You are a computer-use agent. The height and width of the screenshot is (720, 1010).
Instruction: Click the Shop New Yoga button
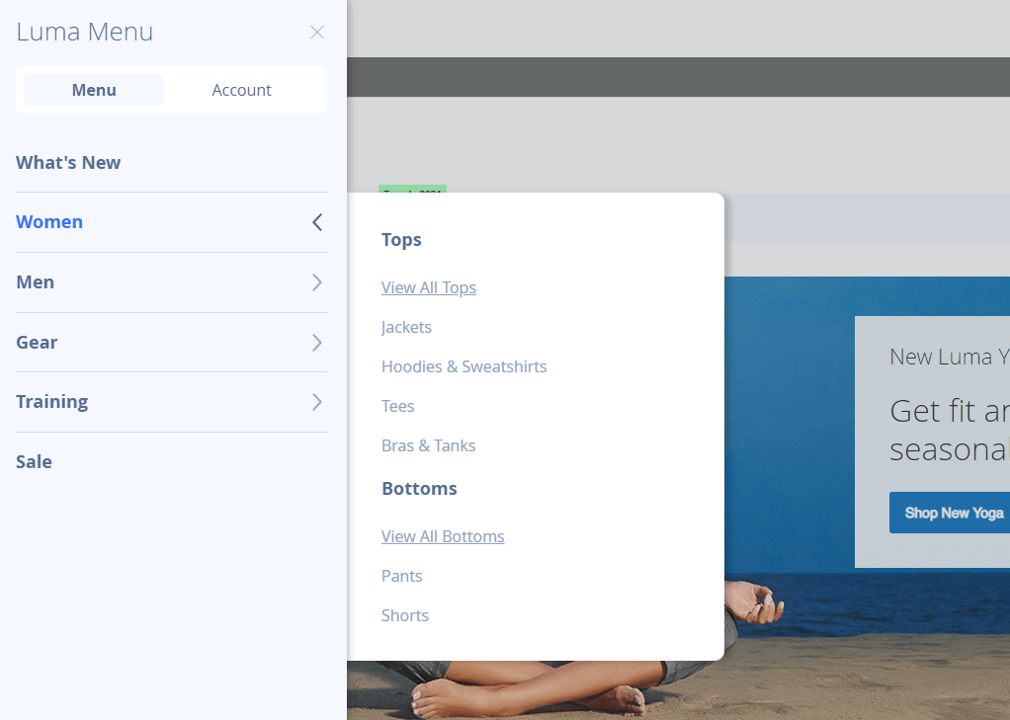950,513
